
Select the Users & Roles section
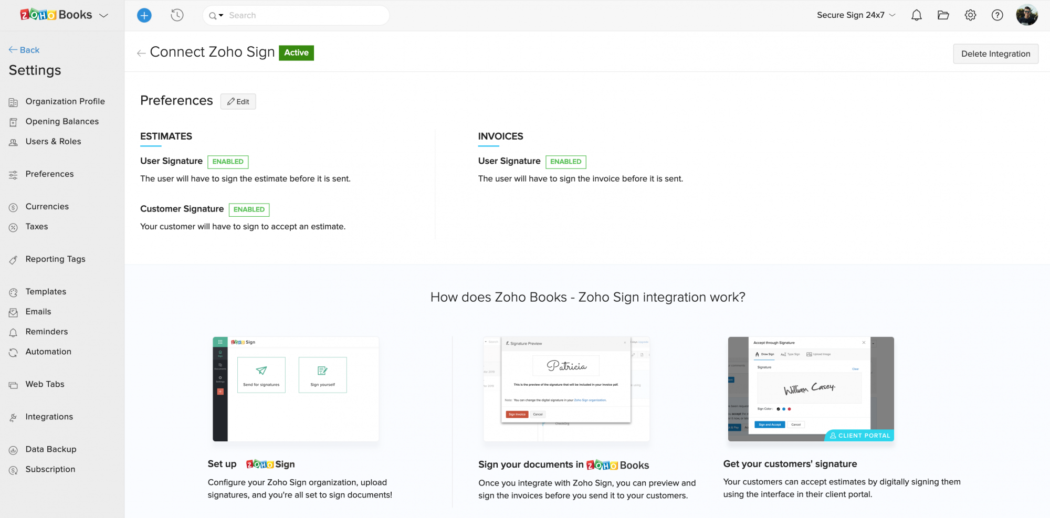point(52,141)
